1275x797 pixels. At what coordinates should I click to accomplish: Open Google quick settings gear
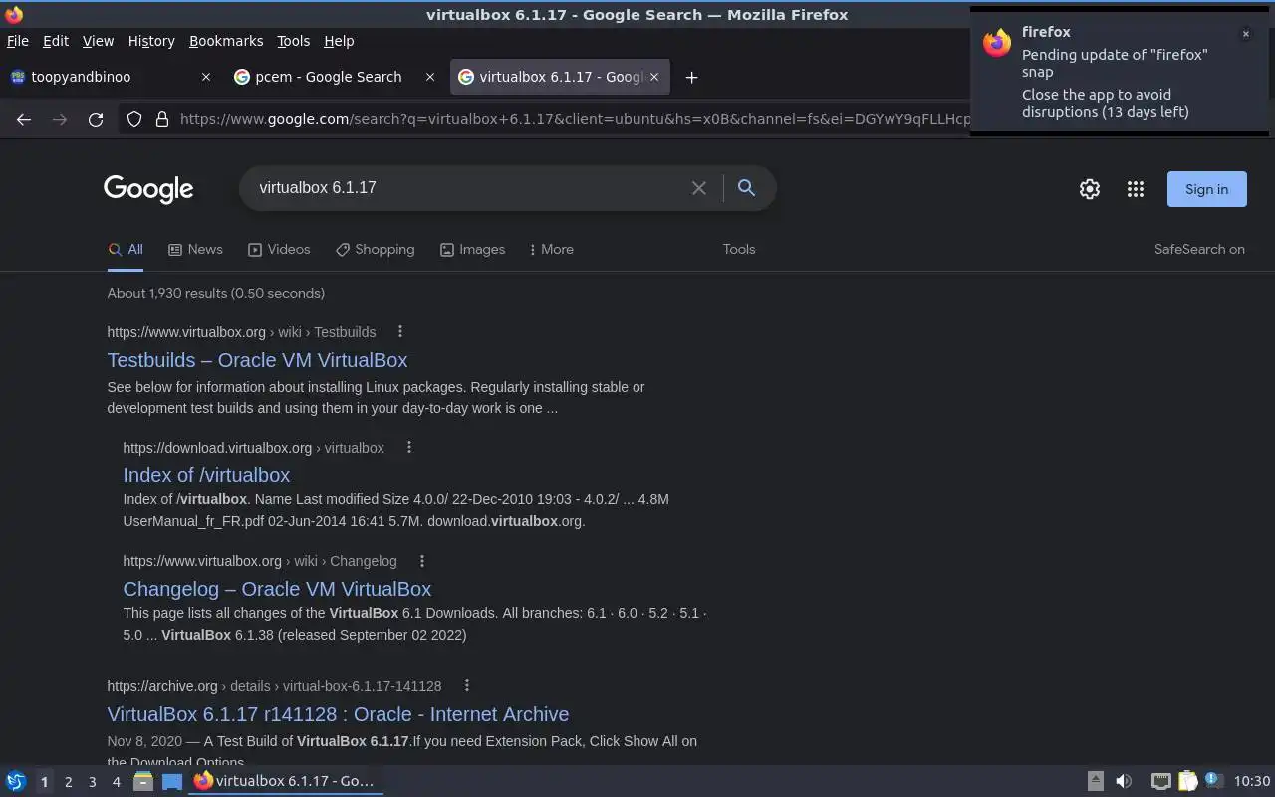tap(1090, 189)
